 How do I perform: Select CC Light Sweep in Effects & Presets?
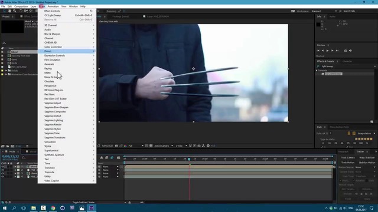point(333,74)
